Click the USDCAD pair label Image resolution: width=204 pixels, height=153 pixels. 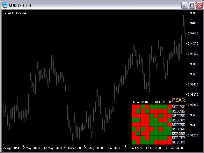point(178,129)
